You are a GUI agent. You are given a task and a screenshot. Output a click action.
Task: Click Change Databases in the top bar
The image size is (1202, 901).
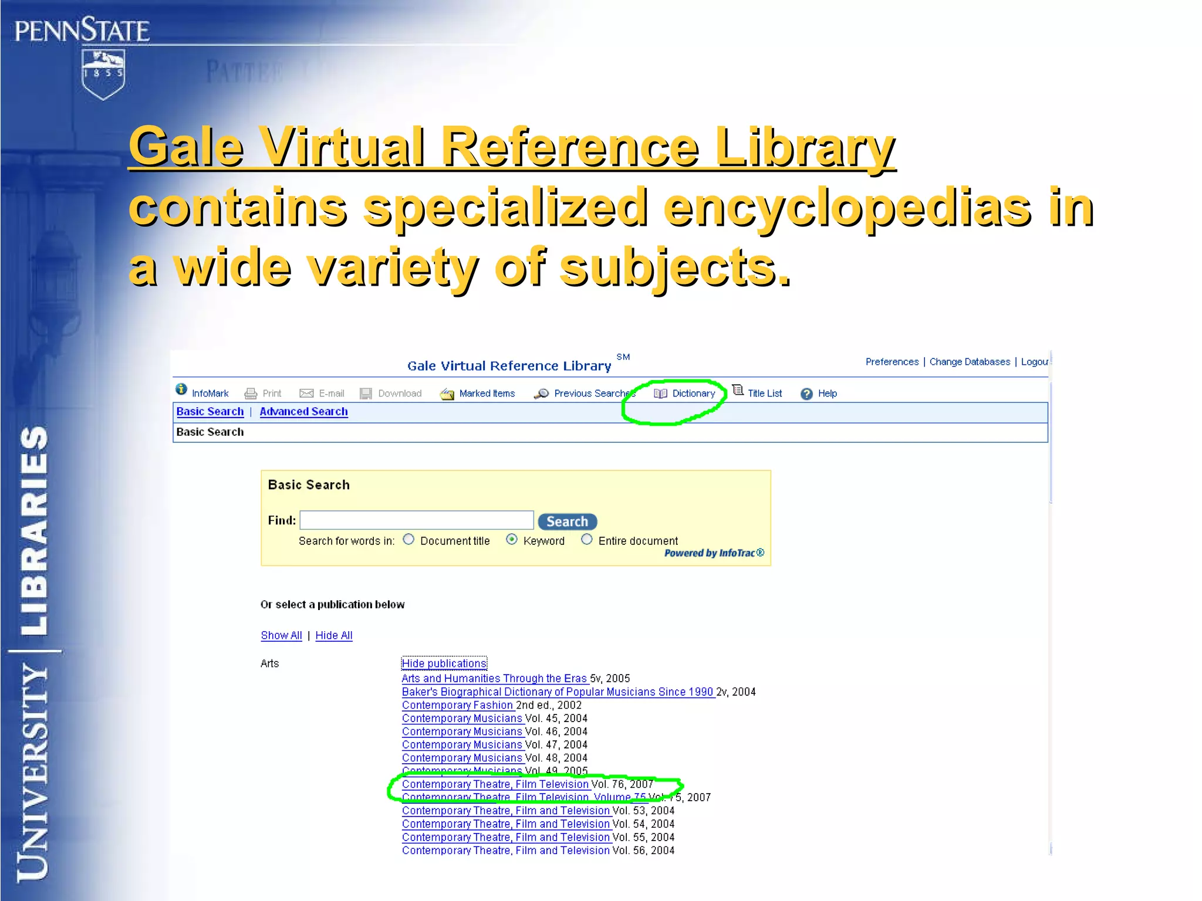(970, 362)
